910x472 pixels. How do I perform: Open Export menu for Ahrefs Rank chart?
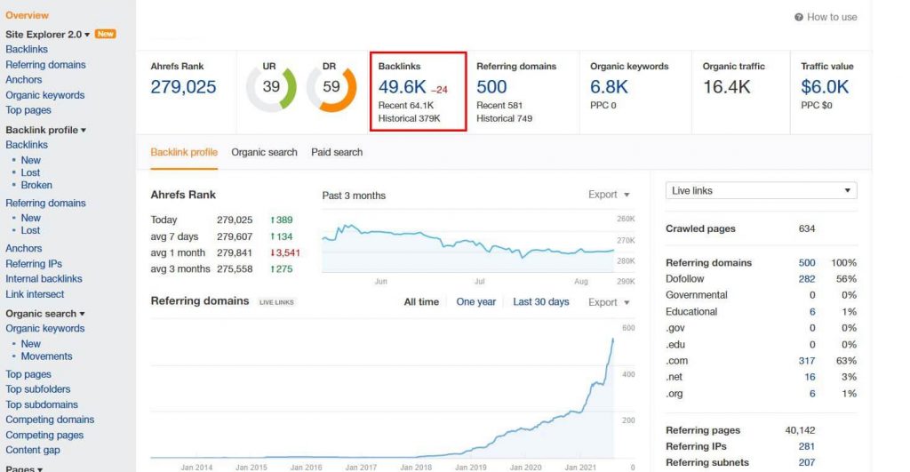point(609,195)
